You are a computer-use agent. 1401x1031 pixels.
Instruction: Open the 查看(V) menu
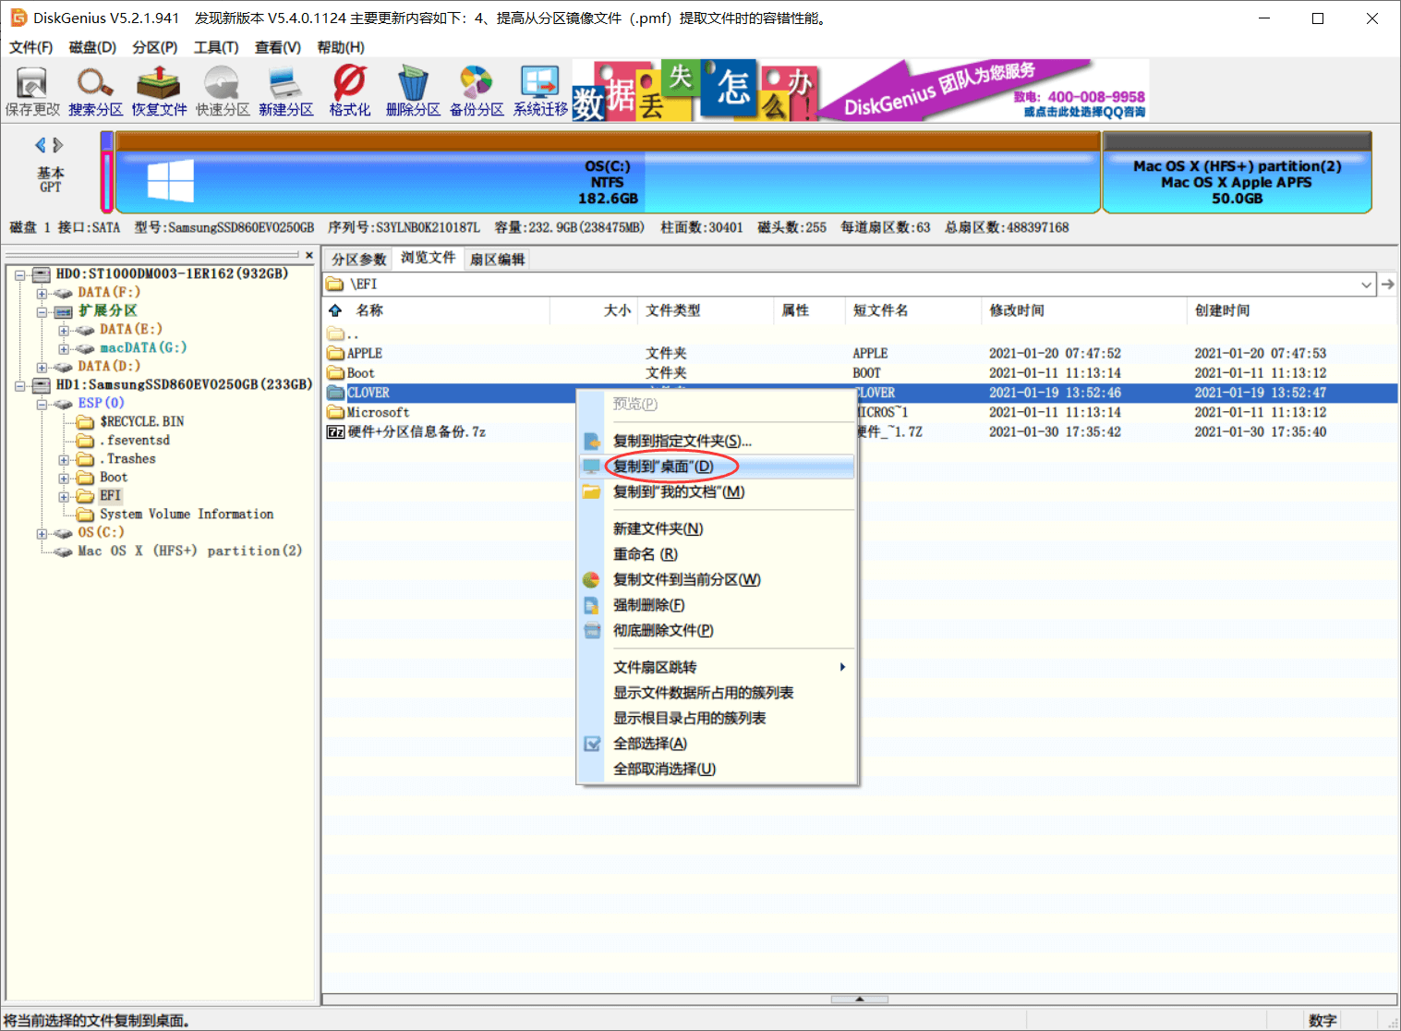tap(278, 47)
